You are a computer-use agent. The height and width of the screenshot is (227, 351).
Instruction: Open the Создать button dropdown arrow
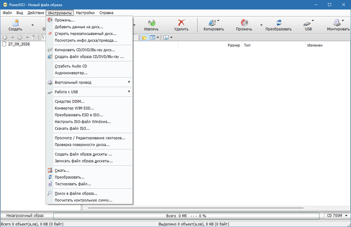pos(32,25)
